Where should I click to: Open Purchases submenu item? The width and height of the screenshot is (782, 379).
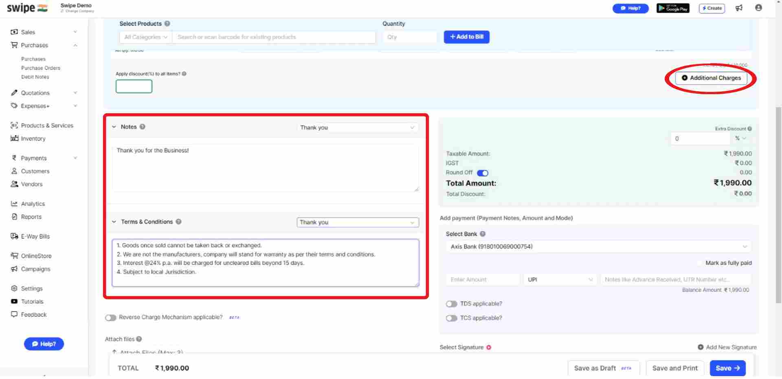[33, 59]
